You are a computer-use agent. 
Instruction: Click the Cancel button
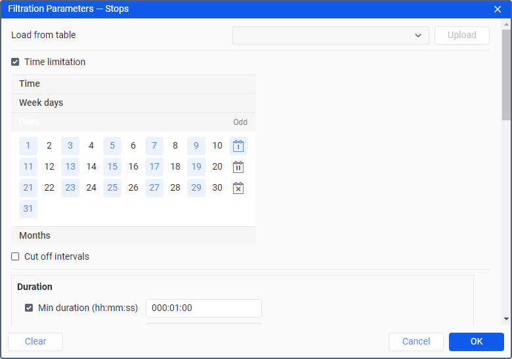416,342
